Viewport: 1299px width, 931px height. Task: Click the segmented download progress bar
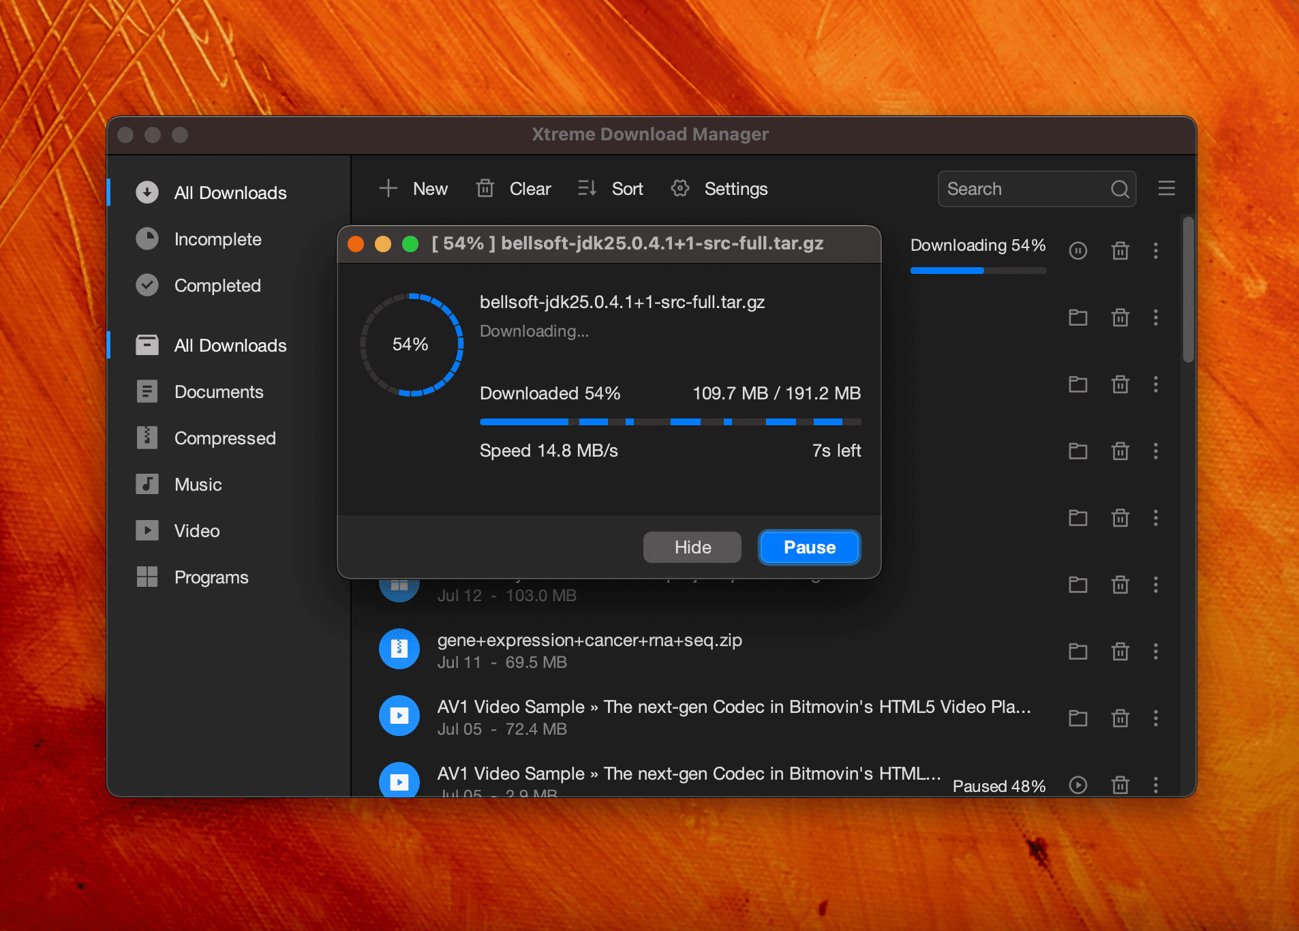tap(671, 422)
